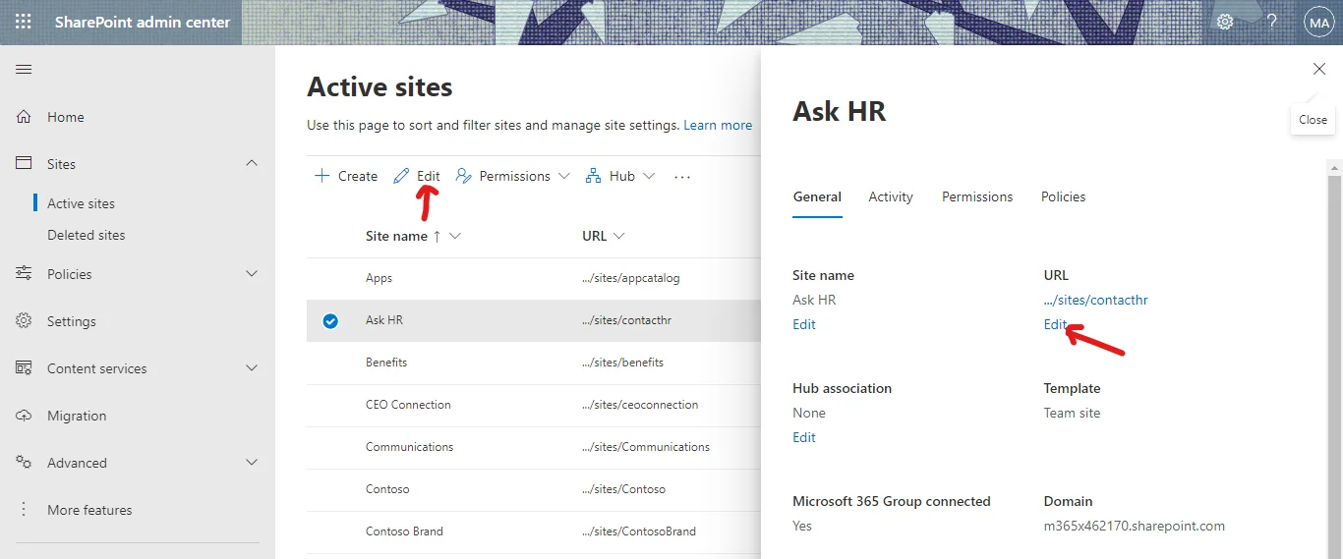Click Edit under Hub association
Viewport: 1343px width, 559px height.
click(x=804, y=437)
